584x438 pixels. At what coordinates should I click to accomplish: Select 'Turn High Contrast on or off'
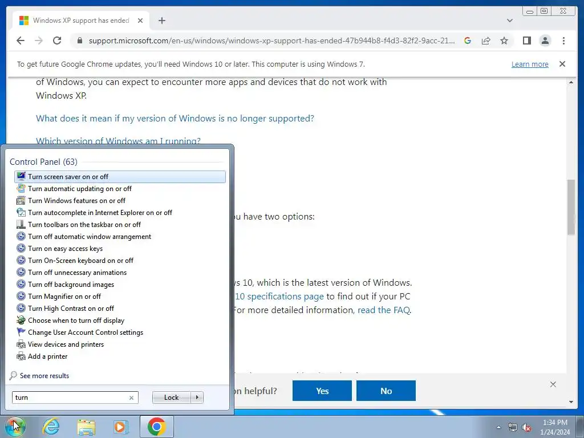click(x=120, y=309)
